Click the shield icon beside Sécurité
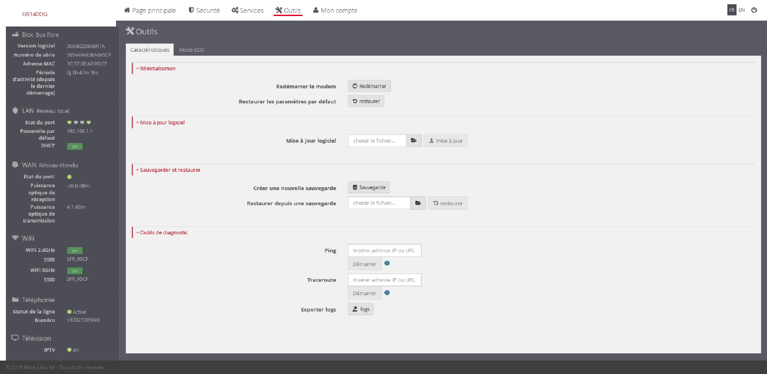Screen dimensions: 767x374 (191, 10)
